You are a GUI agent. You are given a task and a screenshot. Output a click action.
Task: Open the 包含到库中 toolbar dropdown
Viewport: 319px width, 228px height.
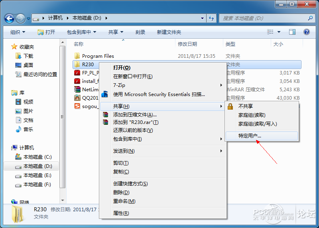point(81,32)
